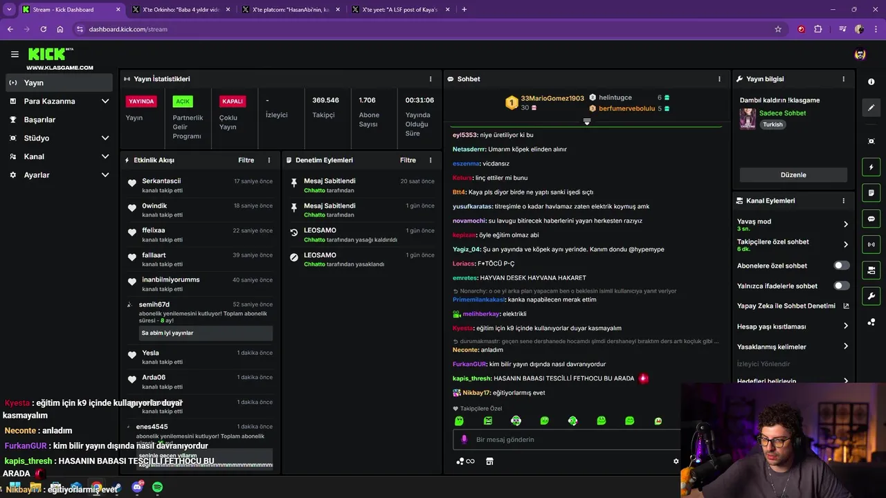886x498 pixels.
Task: Open Hesap yaşı kısıtlaması settings arrow
Action: click(x=845, y=326)
